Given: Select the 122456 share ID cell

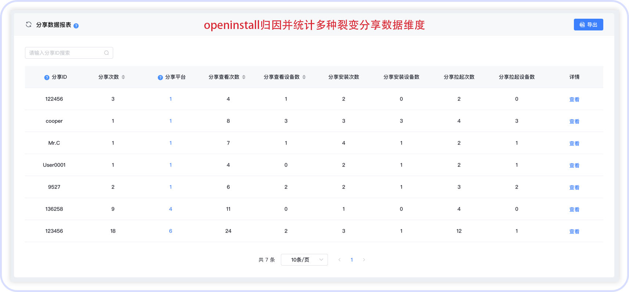Looking at the screenshot, I should [x=54, y=99].
